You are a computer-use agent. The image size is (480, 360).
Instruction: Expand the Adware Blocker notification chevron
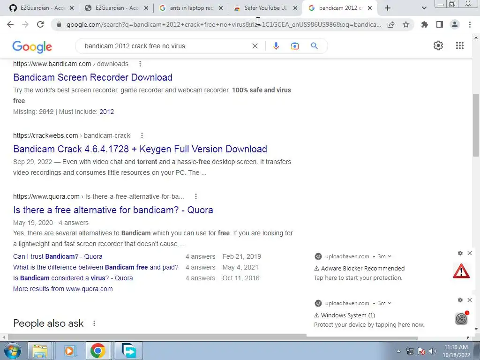pos(390,256)
